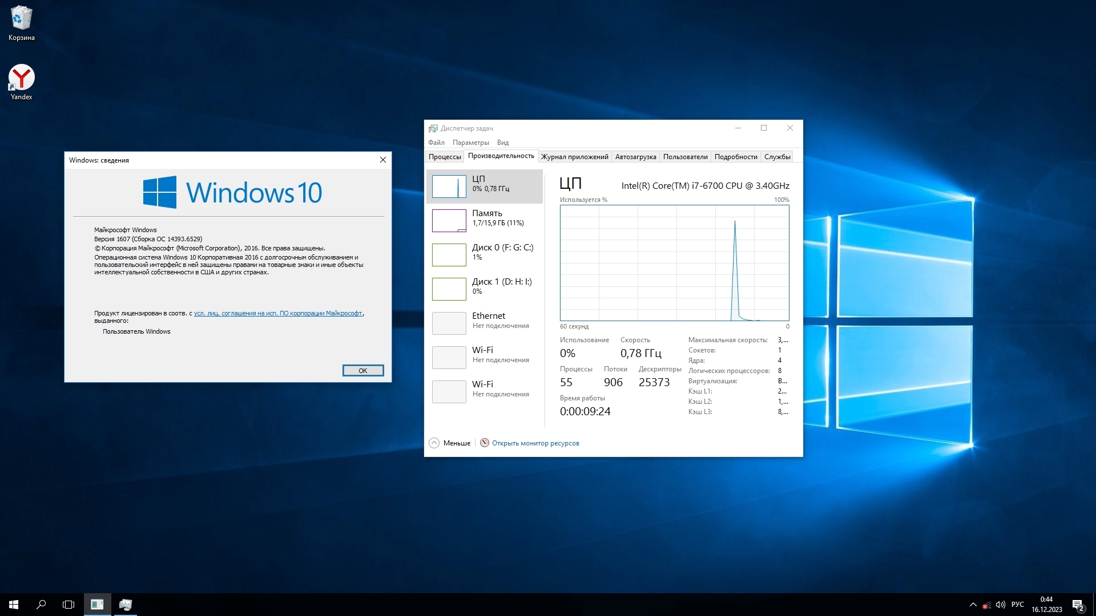
Task: Click Открыть монитор ресурсов link
Action: coord(535,443)
